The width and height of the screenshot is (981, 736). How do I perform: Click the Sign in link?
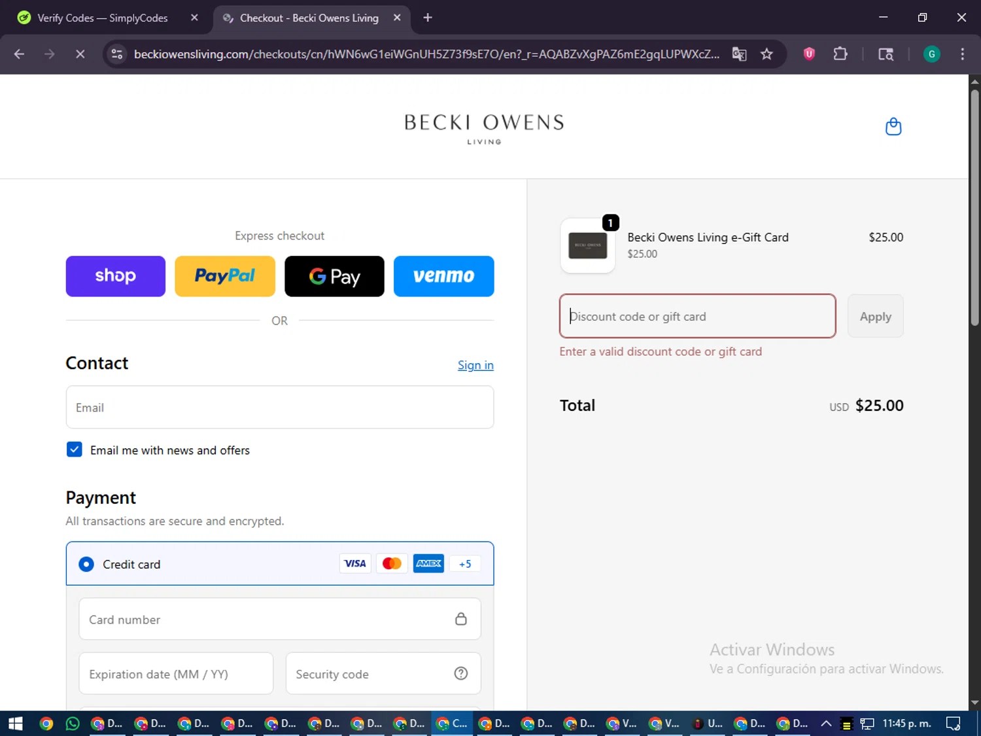[x=475, y=365]
